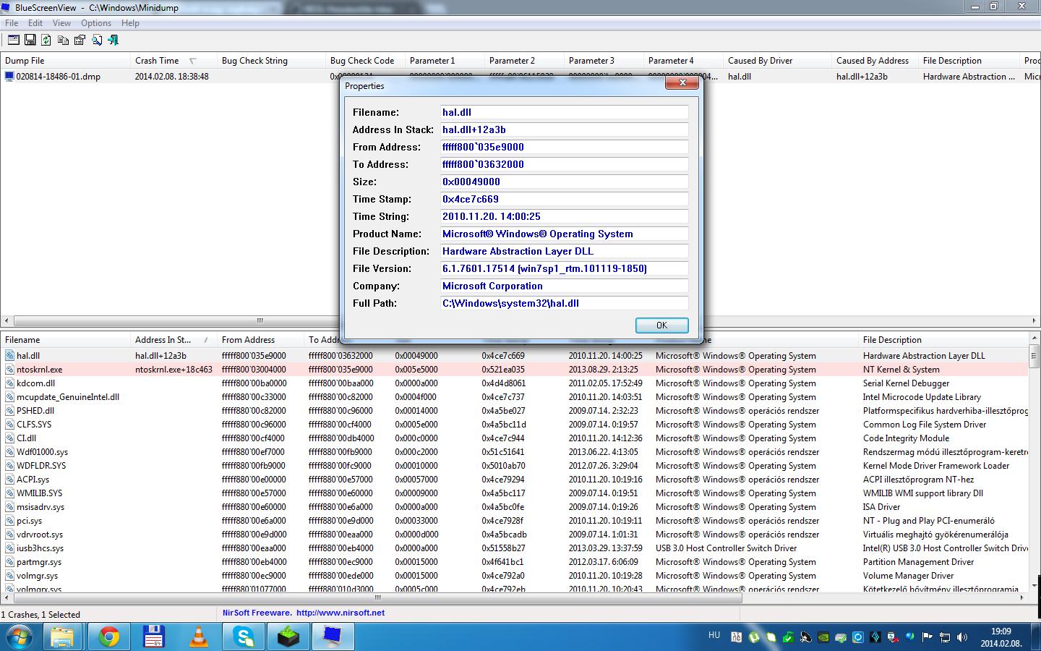Select the mcupdate_GenuineIntel.dll row
This screenshot has width=1041, height=651.
pyautogui.click(x=514, y=396)
